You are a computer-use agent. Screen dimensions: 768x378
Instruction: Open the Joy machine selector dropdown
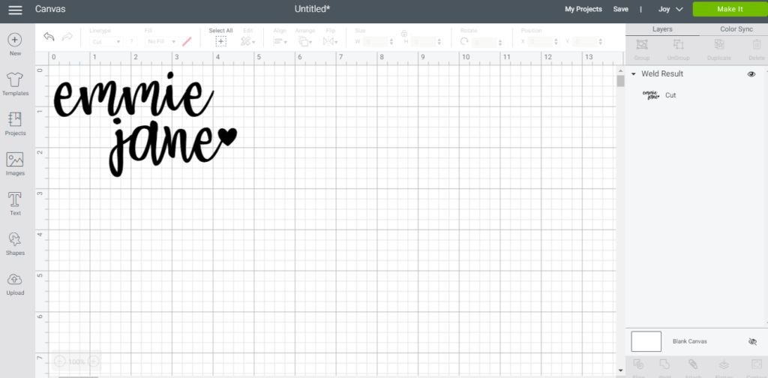670,9
